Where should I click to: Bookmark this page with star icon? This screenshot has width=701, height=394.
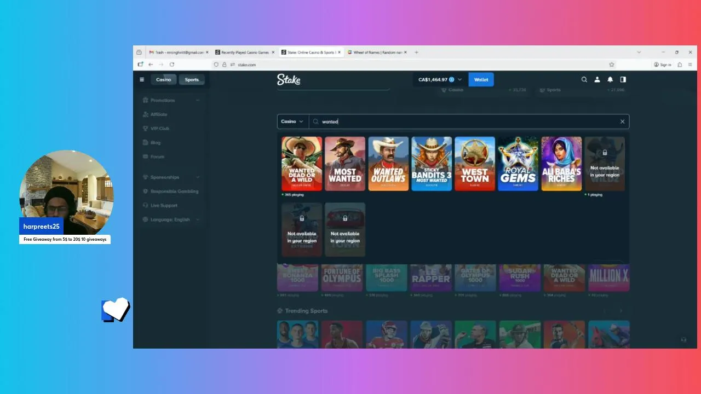[x=612, y=65]
